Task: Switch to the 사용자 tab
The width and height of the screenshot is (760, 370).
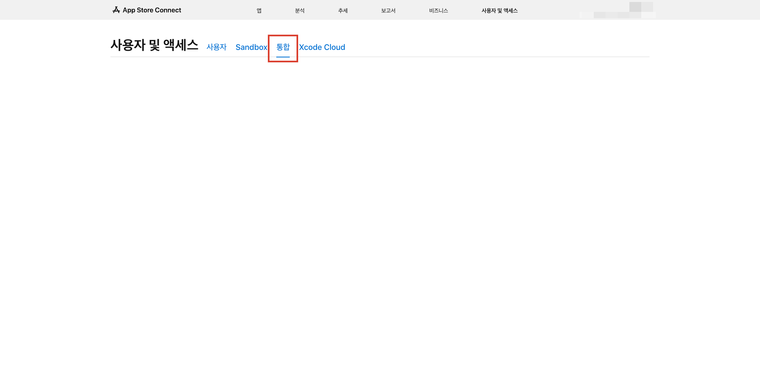Action: coord(217,47)
